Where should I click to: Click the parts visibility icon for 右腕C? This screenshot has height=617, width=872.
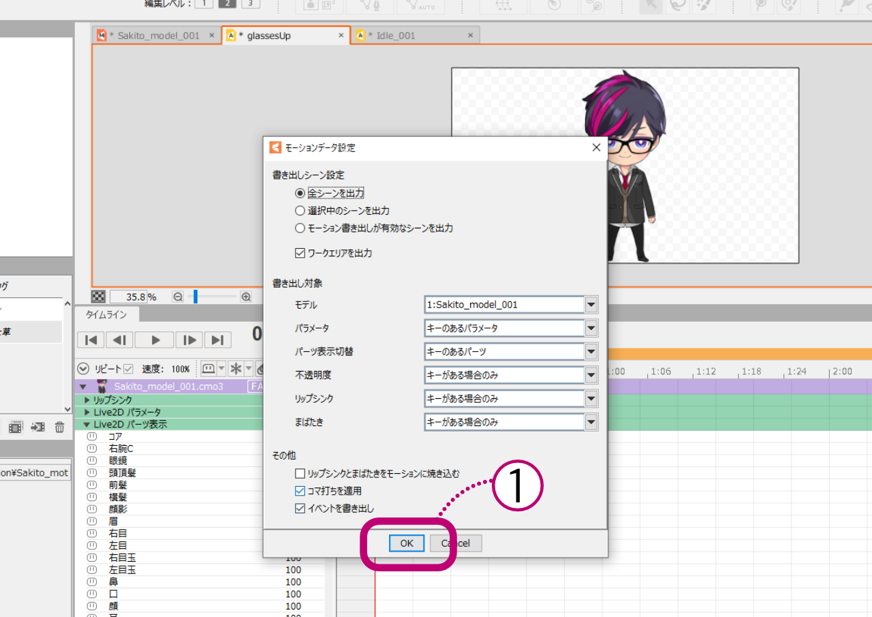[x=92, y=449]
